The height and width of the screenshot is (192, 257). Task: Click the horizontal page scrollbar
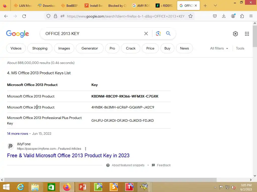point(110,180)
